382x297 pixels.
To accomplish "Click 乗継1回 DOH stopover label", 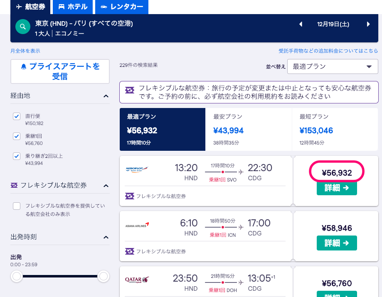I will point(223,290).
